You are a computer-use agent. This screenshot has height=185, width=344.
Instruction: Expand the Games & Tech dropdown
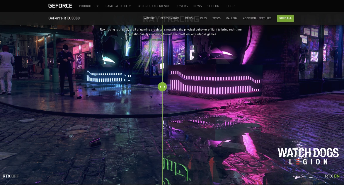pos(118,6)
